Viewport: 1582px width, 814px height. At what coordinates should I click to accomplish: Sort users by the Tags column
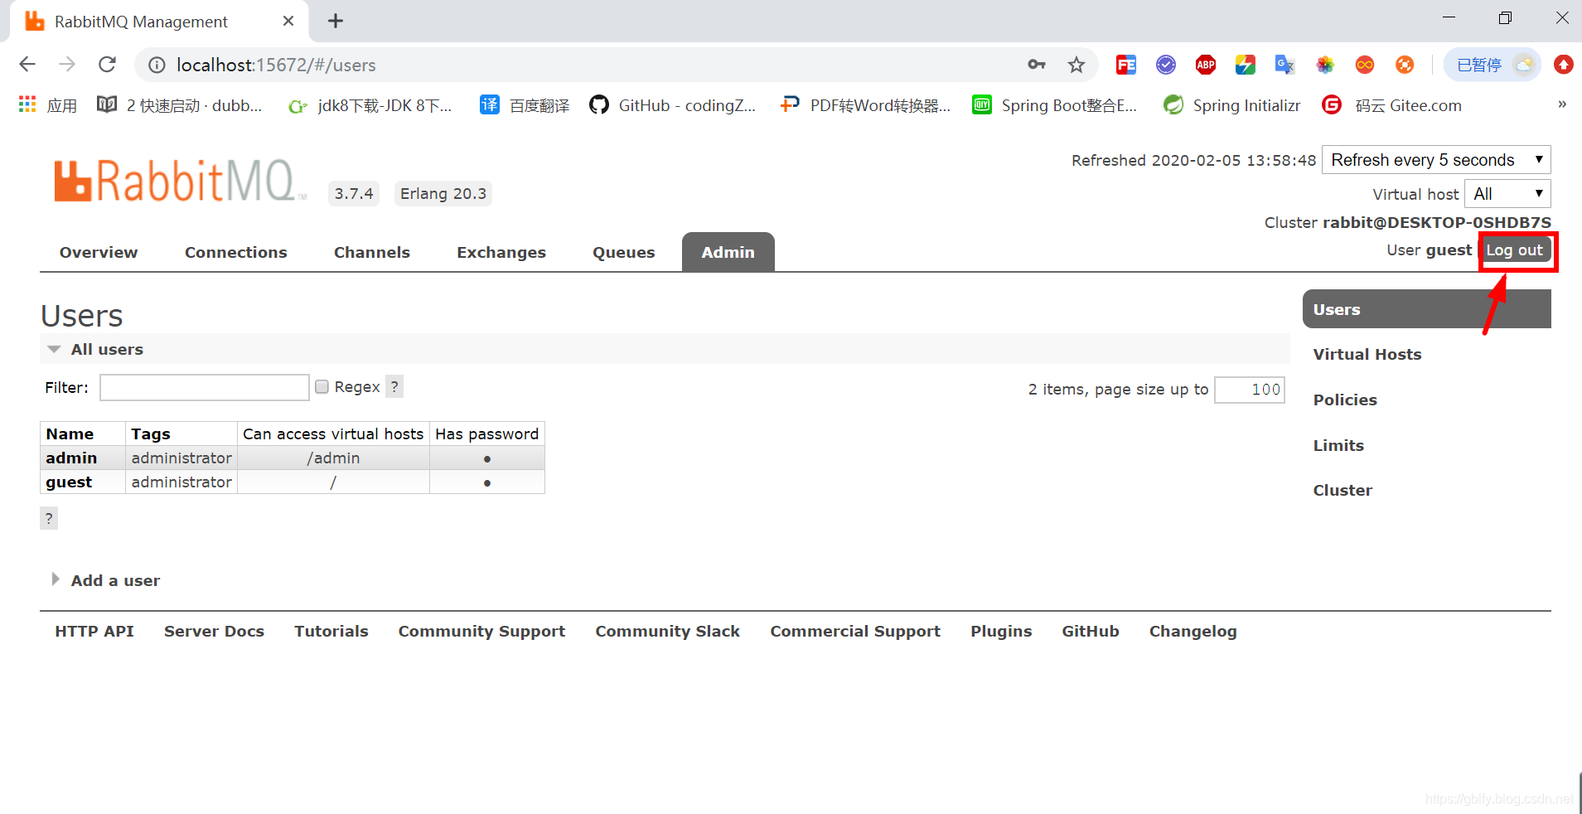click(151, 434)
